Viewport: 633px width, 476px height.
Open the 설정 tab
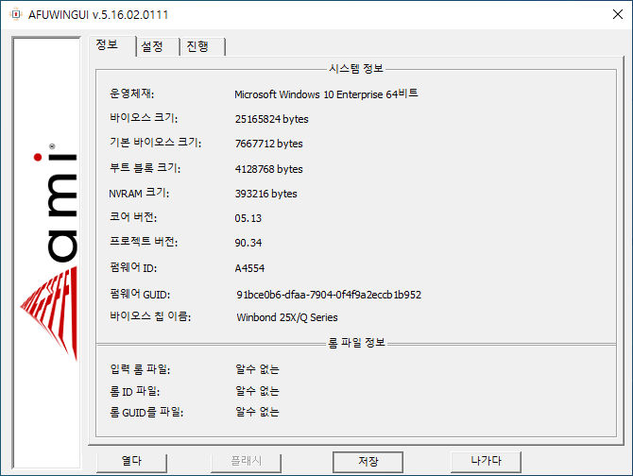tap(158, 47)
